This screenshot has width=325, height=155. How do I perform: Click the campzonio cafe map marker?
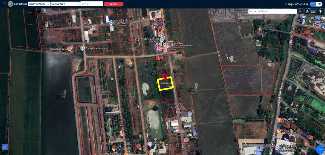70,49
